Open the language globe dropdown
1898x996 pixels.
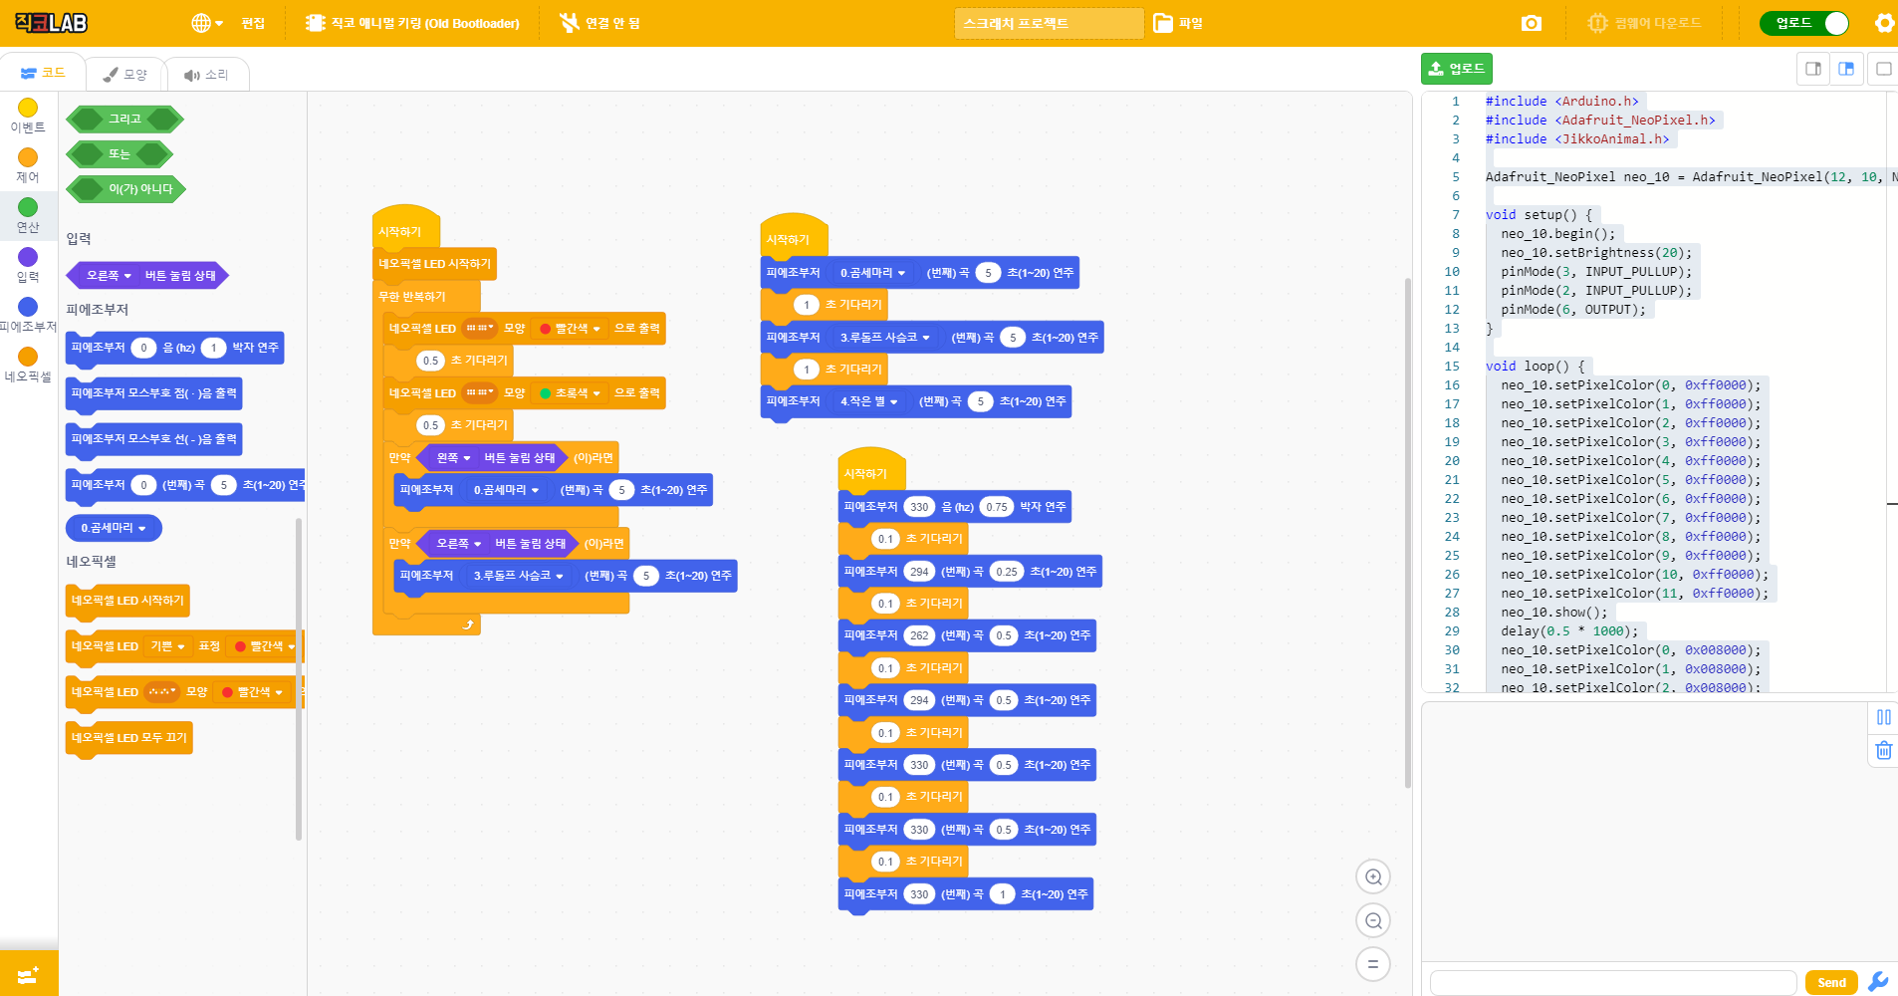pyautogui.click(x=206, y=23)
